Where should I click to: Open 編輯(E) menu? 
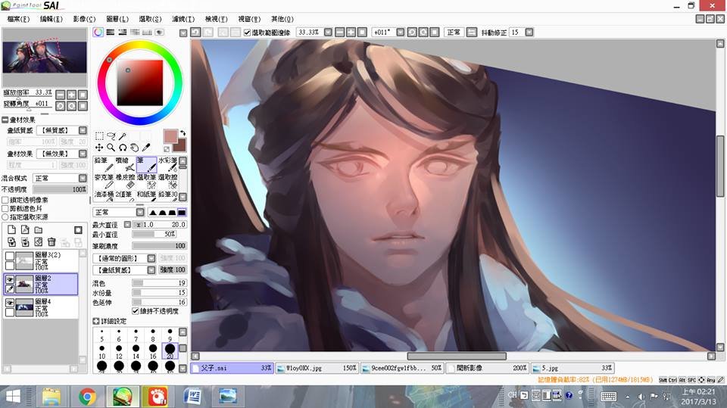pyautogui.click(x=51, y=19)
